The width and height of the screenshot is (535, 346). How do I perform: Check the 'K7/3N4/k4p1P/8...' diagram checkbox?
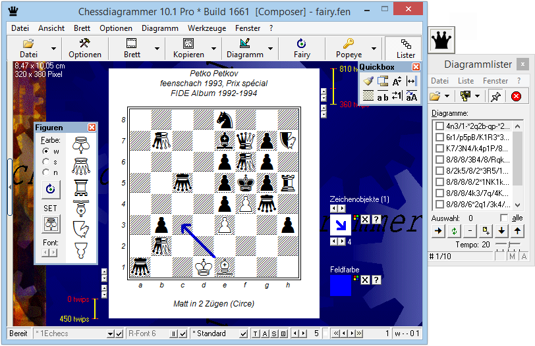[440, 149]
